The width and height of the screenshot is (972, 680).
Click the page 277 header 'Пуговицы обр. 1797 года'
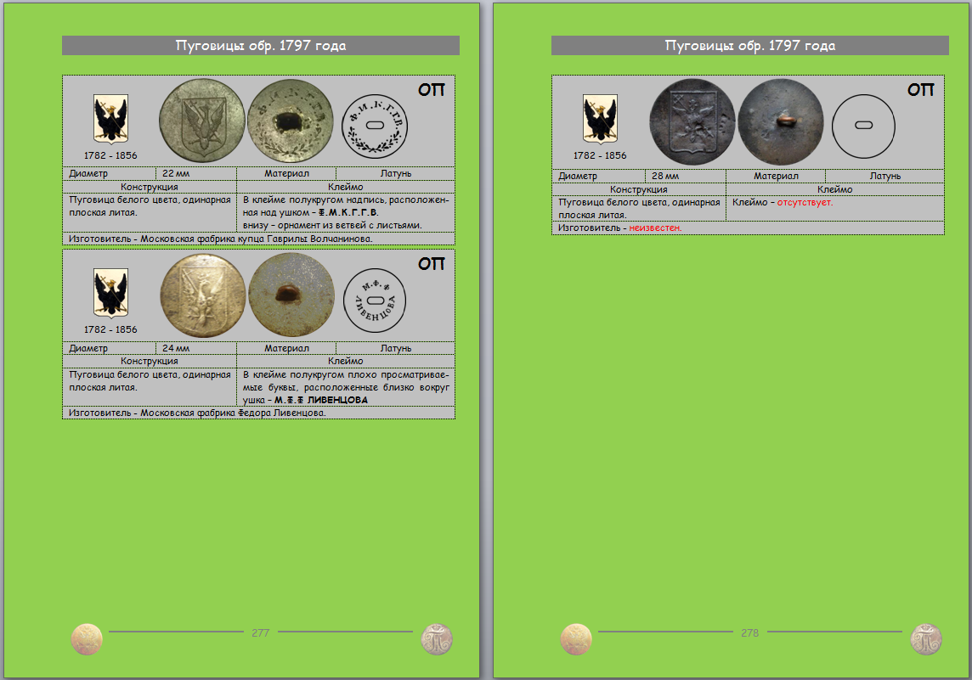261,46
